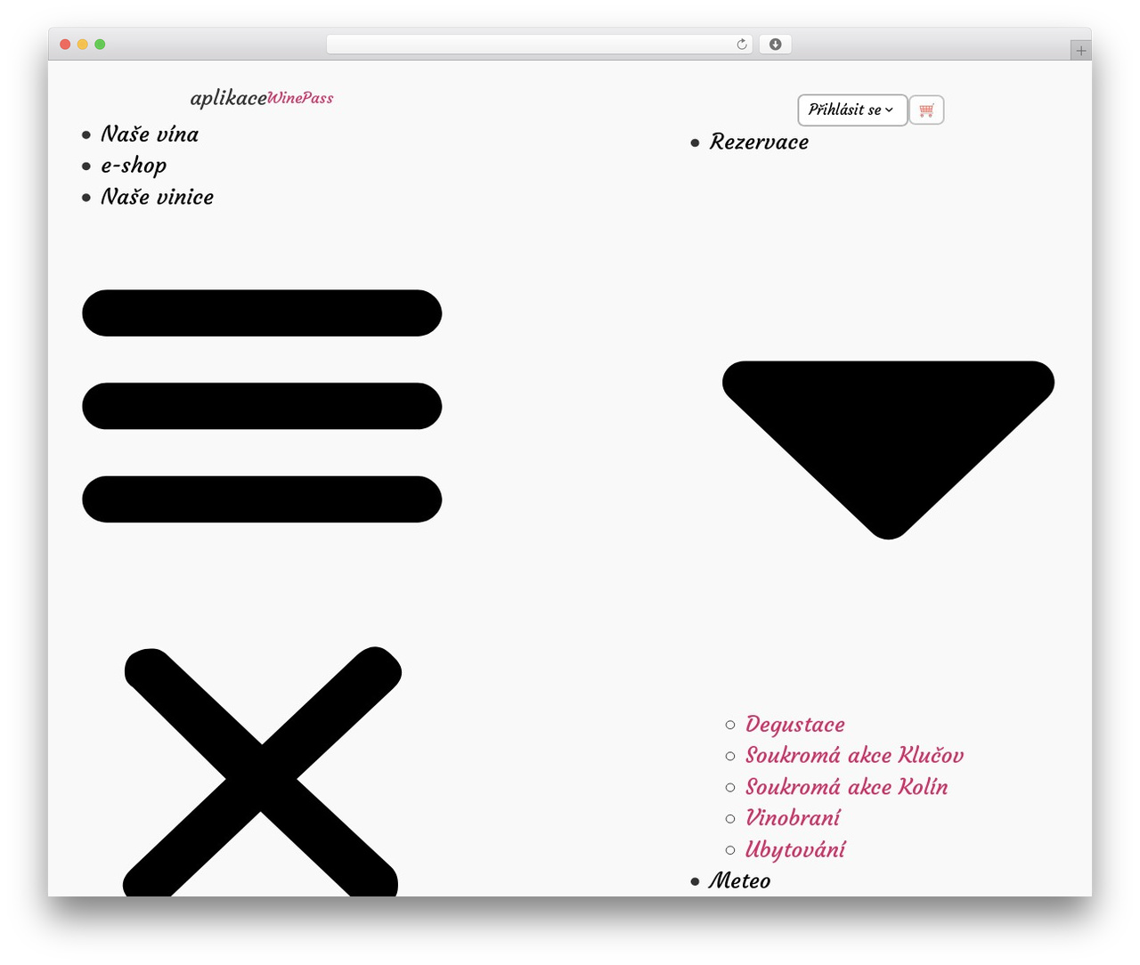Open the Naše vína menu item
Viewport: 1140px width, 965px height.
pyautogui.click(x=150, y=134)
